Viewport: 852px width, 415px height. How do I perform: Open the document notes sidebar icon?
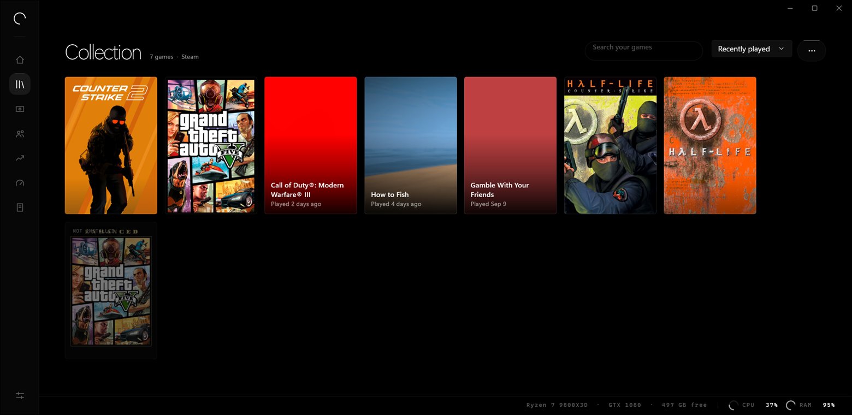[x=20, y=207]
